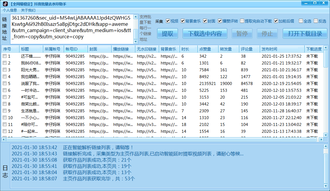Click the Douyin app icon in title bar
The image size is (330, 191).
(x=5, y=4)
